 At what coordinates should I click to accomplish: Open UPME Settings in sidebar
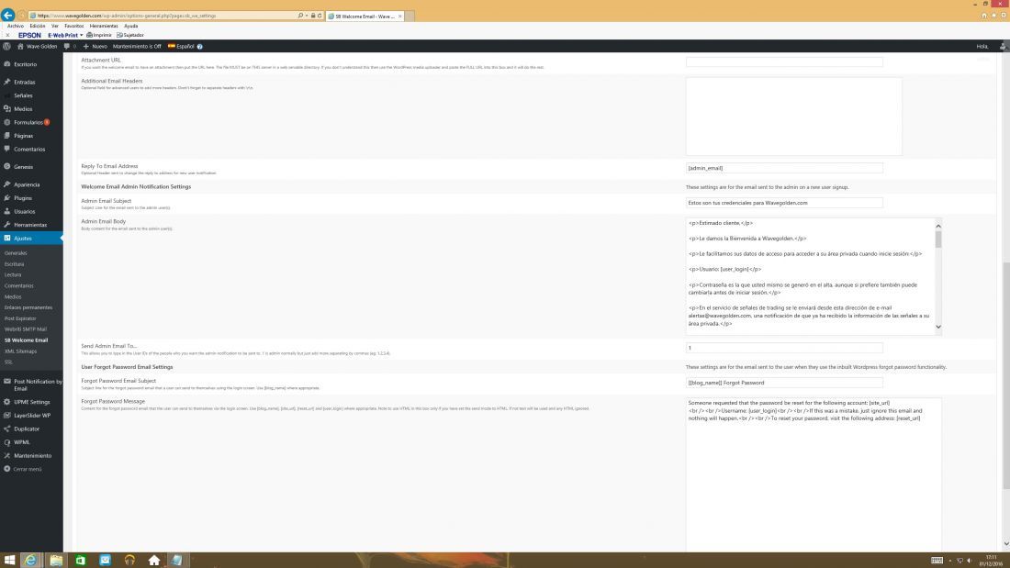(31, 402)
